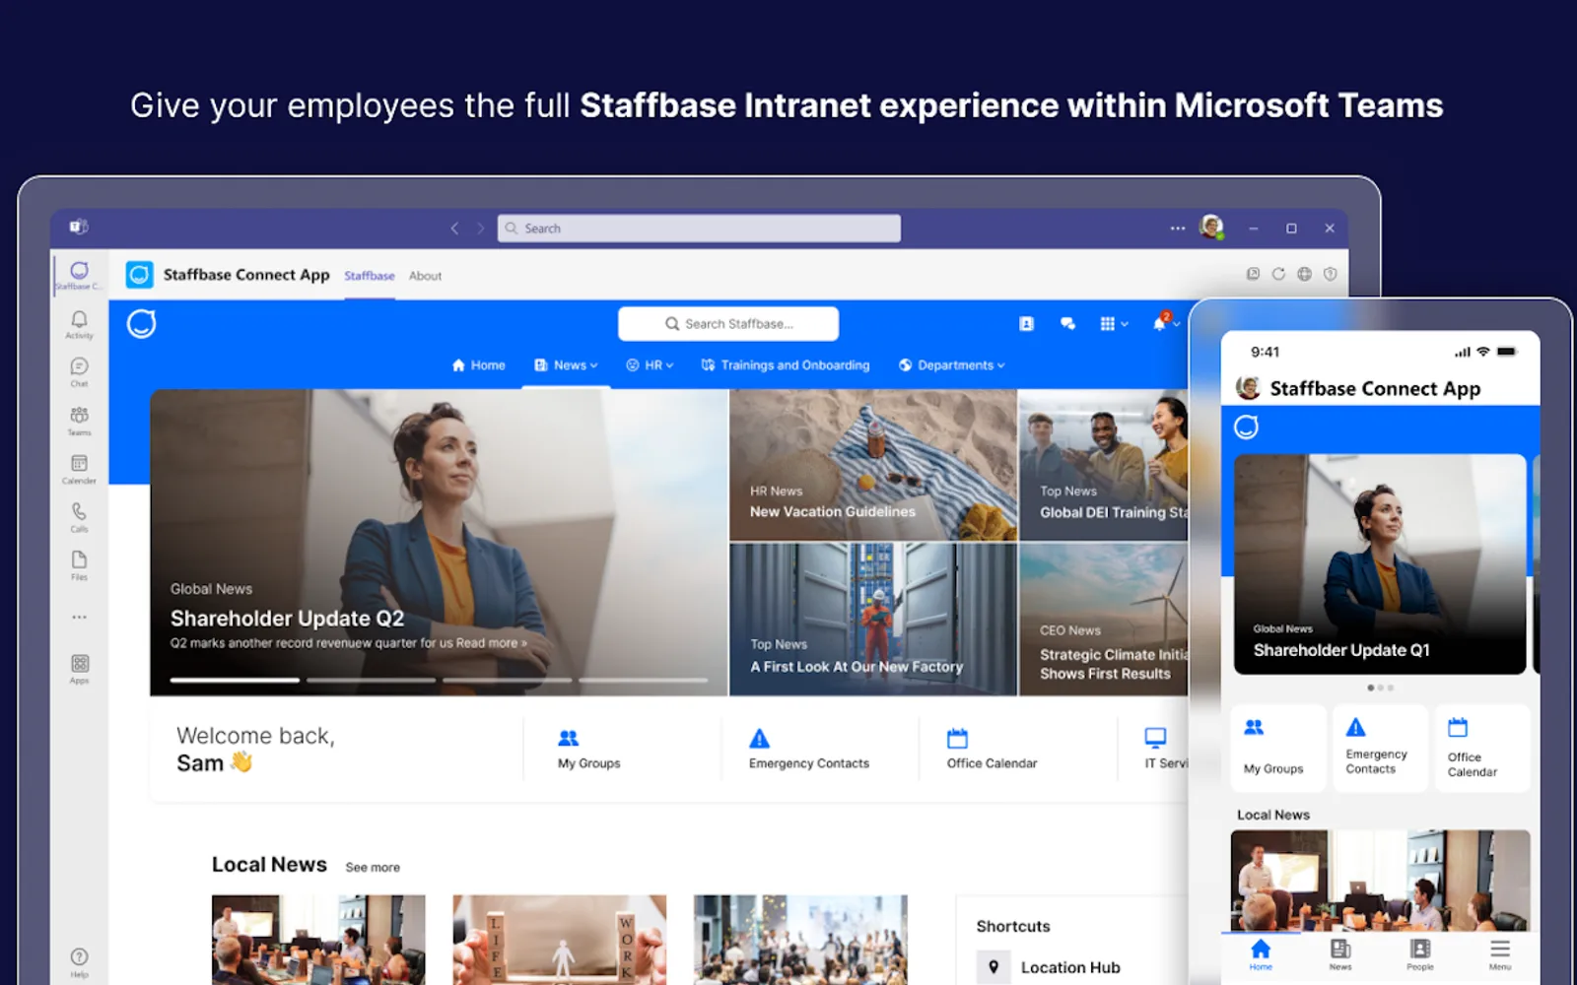Click Teams back navigation arrow
This screenshot has width=1577, height=985.
(454, 228)
